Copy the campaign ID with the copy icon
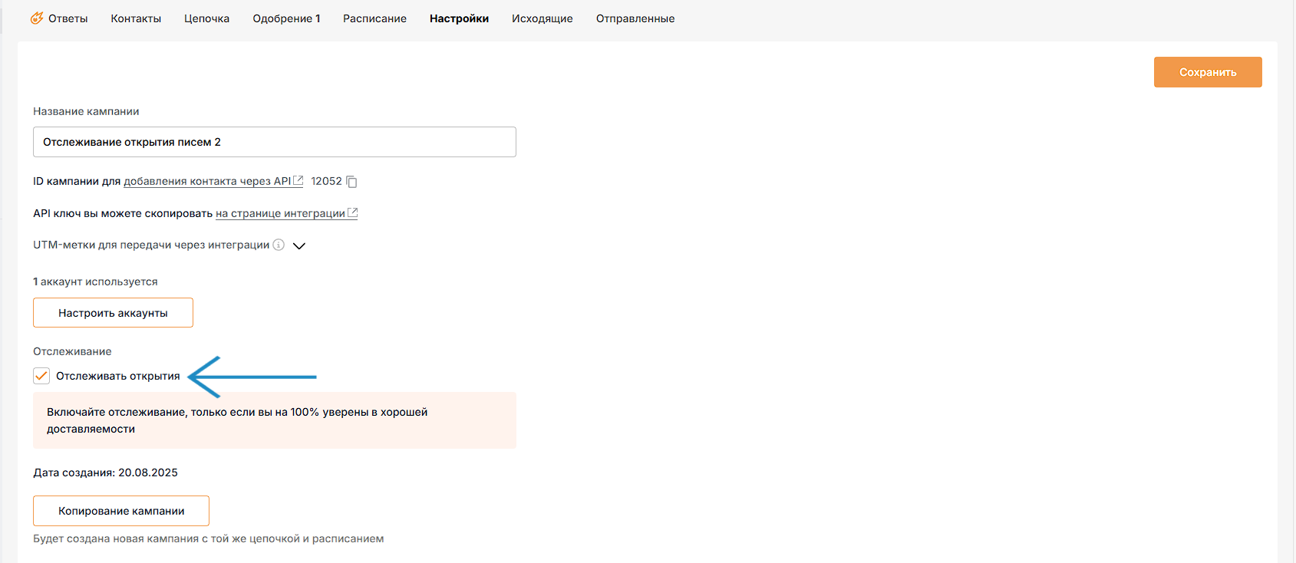The height and width of the screenshot is (563, 1296). click(352, 182)
